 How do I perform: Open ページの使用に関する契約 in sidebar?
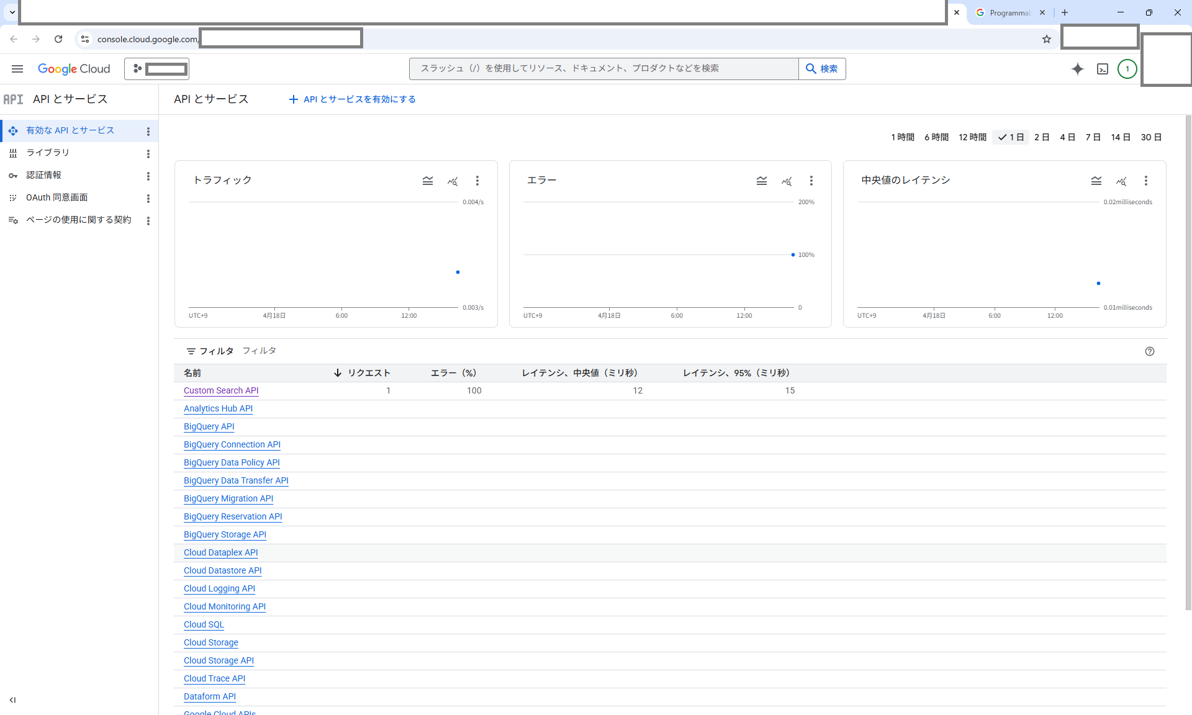(78, 220)
